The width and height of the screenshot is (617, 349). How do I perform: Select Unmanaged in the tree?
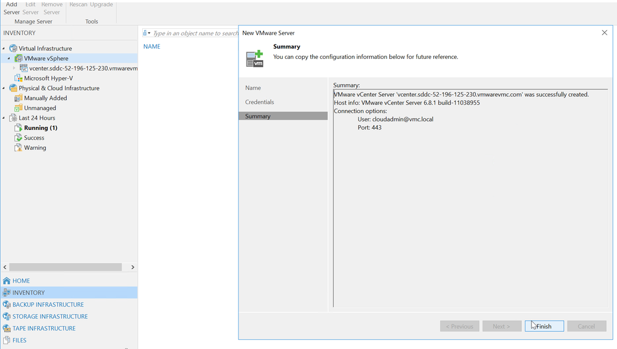[40, 108]
